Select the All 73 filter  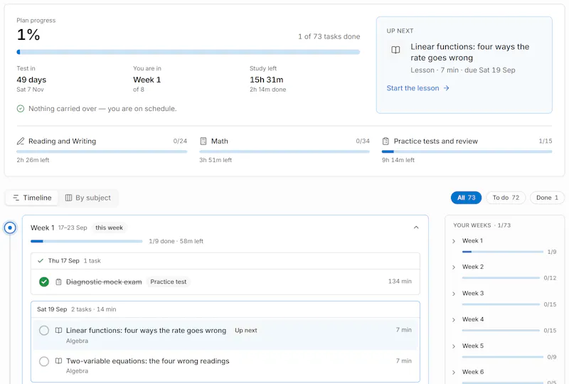pos(466,198)
